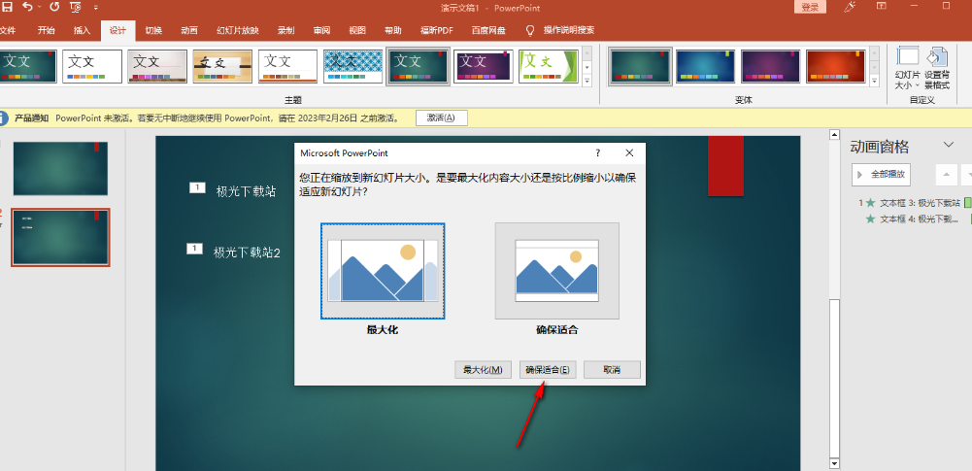Switch to the 动画 (Animations) tab
This screenshot has width=972, height=471.
coord(189,30)
